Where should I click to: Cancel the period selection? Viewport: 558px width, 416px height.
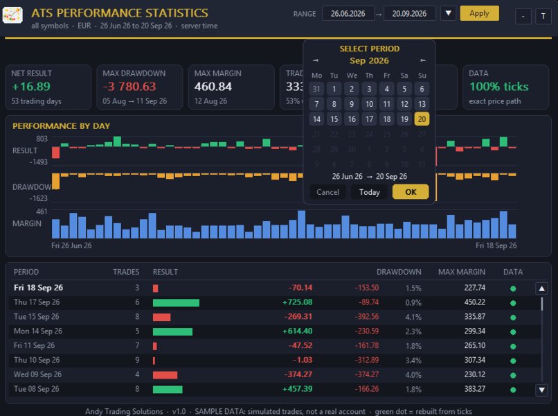(x=327, y=192)
